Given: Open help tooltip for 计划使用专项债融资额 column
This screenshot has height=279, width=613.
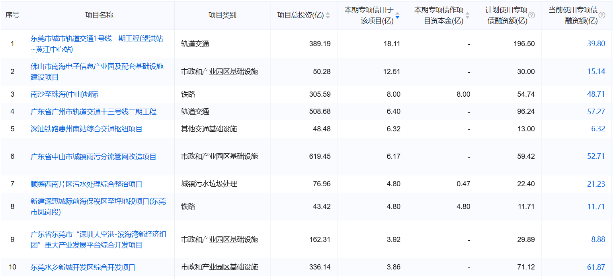Looking at the screenshot, I should 531,16.
